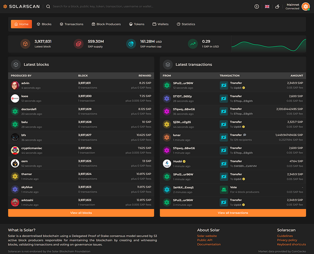
Task: Click the transfer icon in lunar row
Action: (224, 137)
